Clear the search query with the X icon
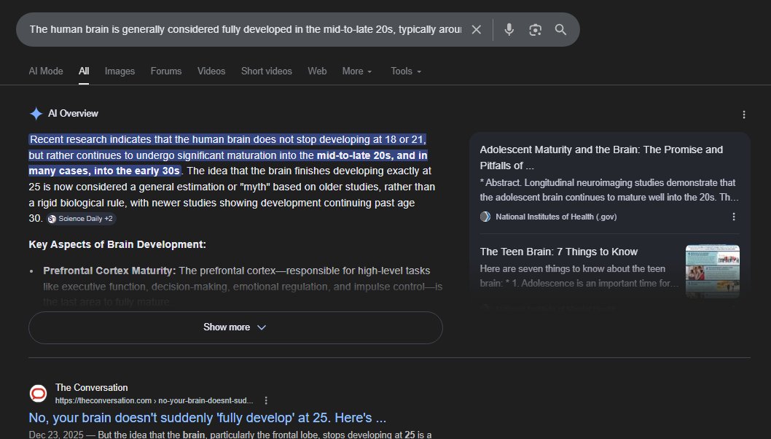The width and height of the screenshot is (771, 439). (476, 29)
